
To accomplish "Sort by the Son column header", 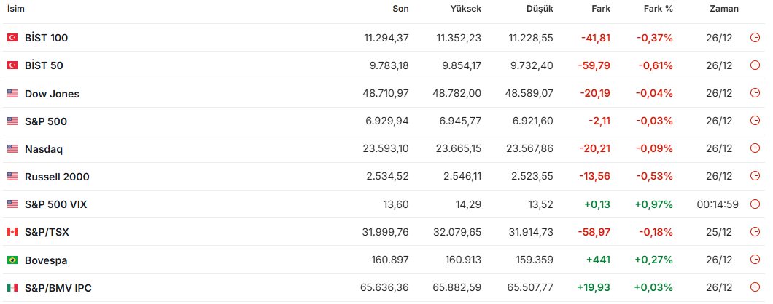I will [x=400, y=9].
